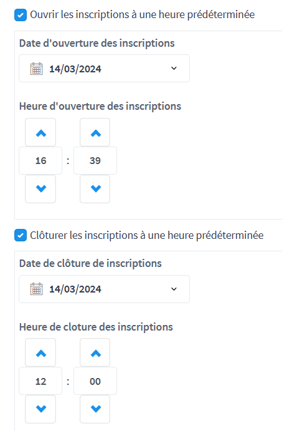
Task: Uncheck 'Ouvrir les inscriptions à une heure prédéterminée'
Action: click(x=21, y=15)
